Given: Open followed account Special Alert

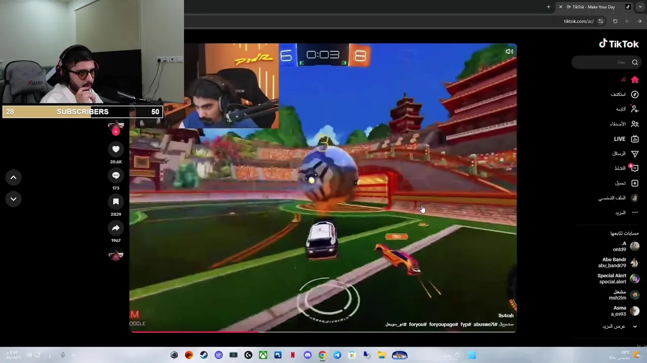Looking at the screenshot, I should (x=618, y=278).
